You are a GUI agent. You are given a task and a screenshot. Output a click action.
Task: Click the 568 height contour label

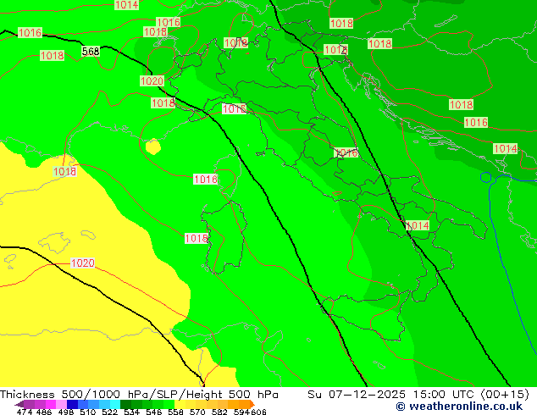point(91,52)
